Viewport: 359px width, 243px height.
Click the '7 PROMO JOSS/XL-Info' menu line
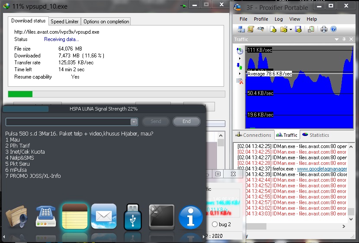pyautogui.click(x=33, y=176)
